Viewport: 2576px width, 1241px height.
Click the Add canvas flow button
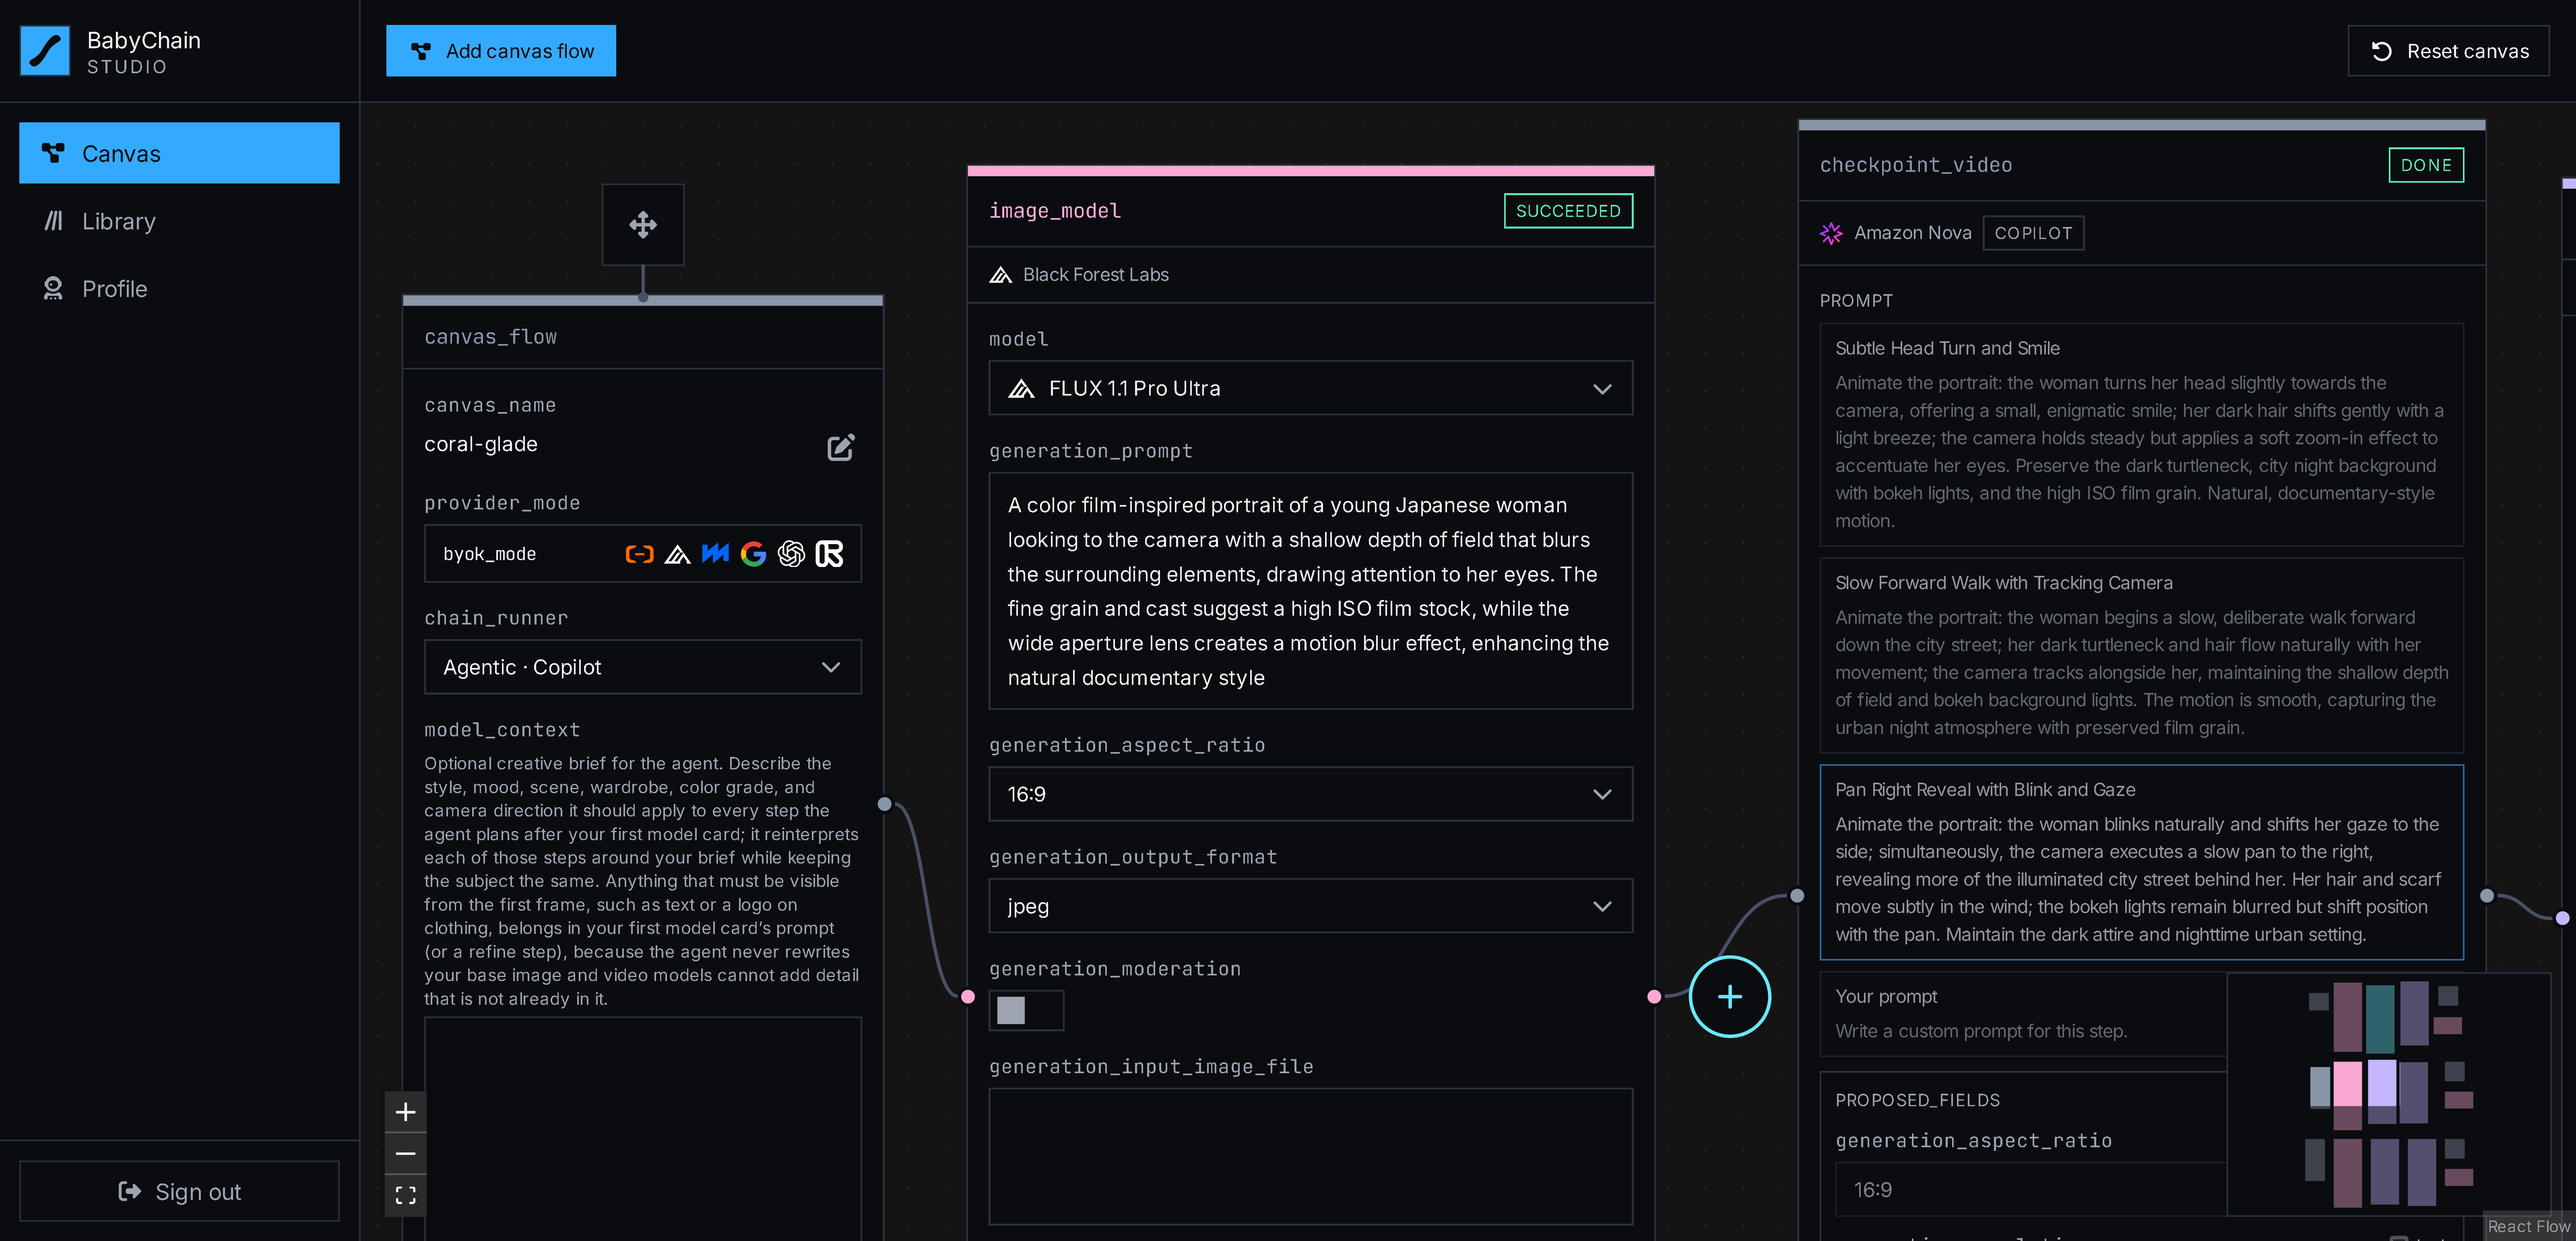[x=501, y=51]
